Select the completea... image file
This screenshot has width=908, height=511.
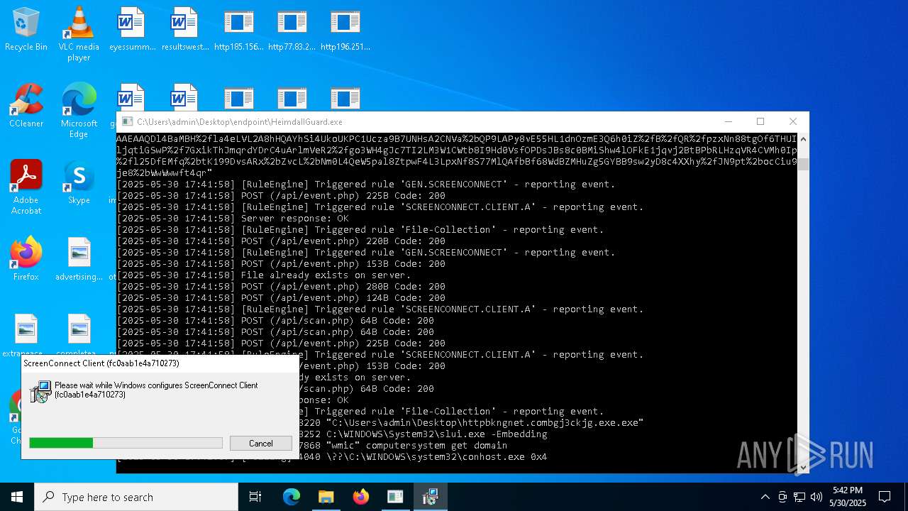tap(79, 334)
